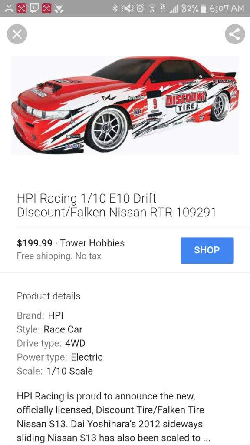The height and width of the screenshot is (445, 250).
Task: Select the Brand HPI value
Action: (x=56, y=315)
